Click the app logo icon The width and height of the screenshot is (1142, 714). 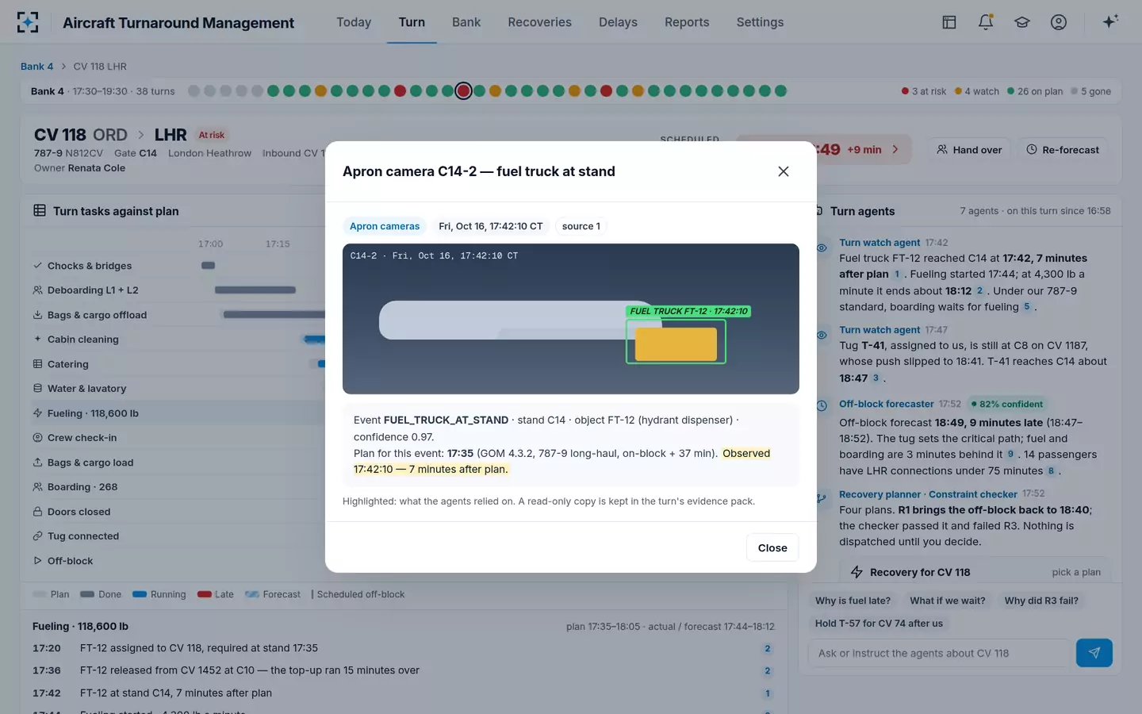point(28,22)
